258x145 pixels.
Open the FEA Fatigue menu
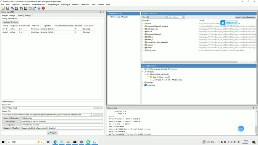65,5
